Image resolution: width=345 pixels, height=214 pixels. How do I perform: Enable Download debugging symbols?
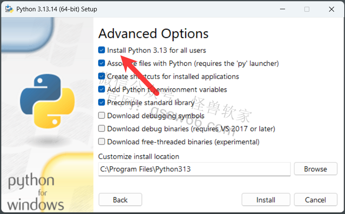tap(101, 115)
